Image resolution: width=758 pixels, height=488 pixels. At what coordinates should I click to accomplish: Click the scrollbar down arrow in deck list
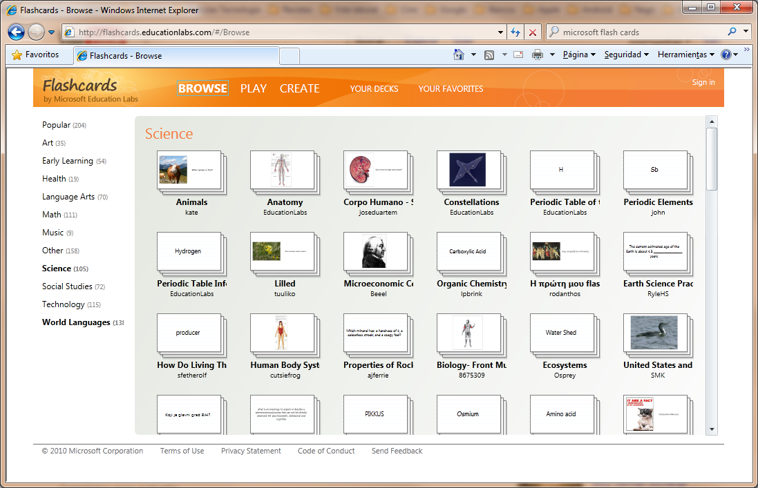point(712,429)
